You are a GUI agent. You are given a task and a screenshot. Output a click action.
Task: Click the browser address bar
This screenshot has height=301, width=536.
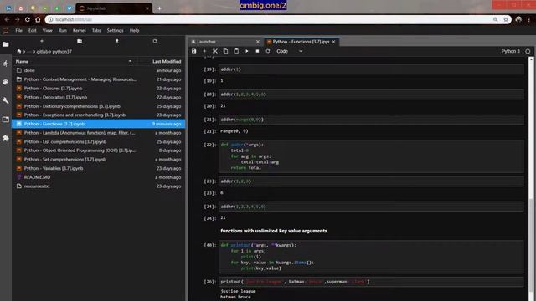coord(278,19)
